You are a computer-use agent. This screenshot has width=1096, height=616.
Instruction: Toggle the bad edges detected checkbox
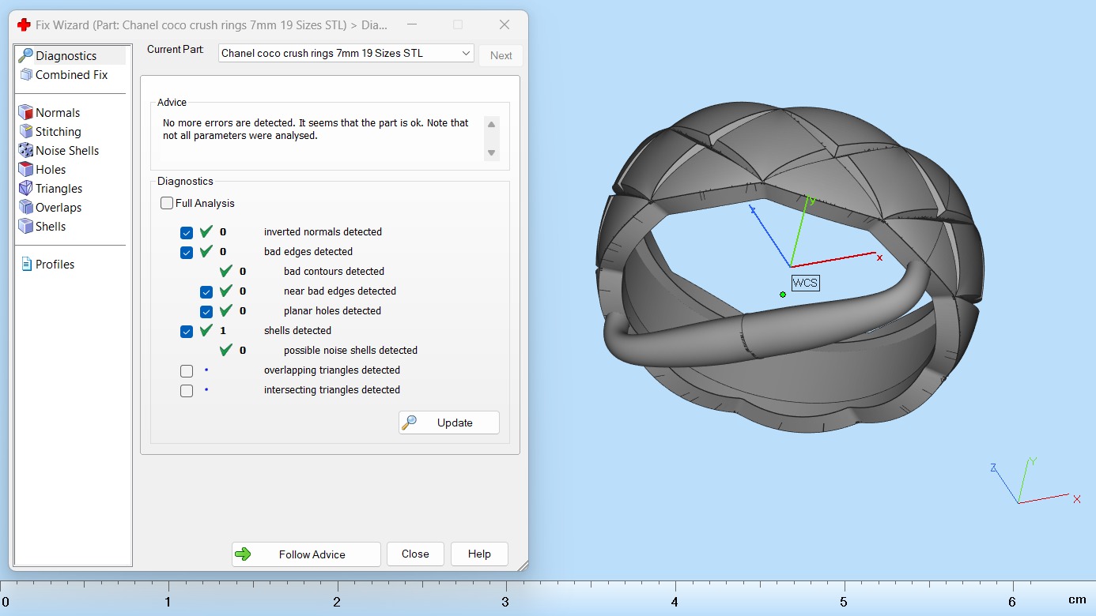[187, 252]
